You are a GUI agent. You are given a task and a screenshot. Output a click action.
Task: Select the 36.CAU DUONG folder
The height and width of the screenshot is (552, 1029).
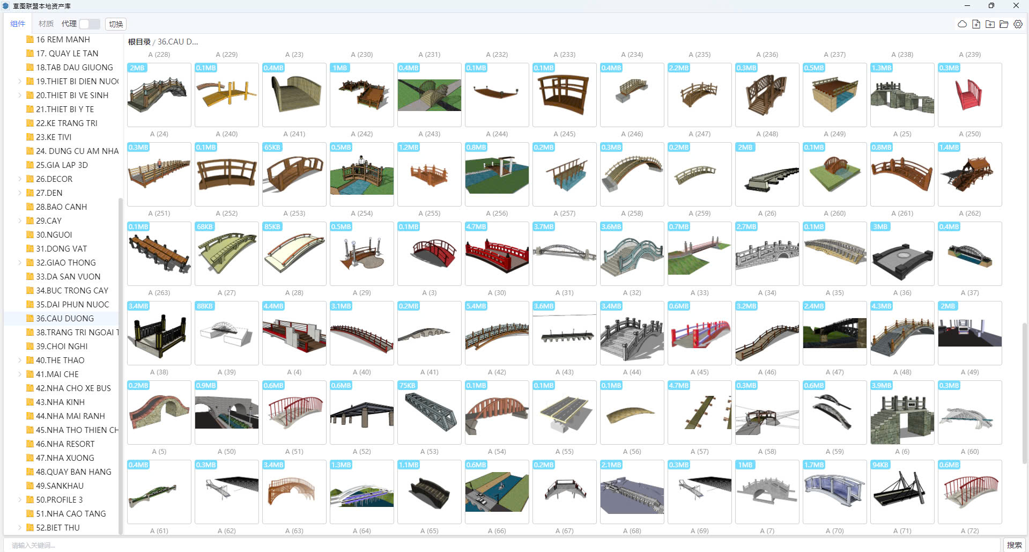coord(64,319)
